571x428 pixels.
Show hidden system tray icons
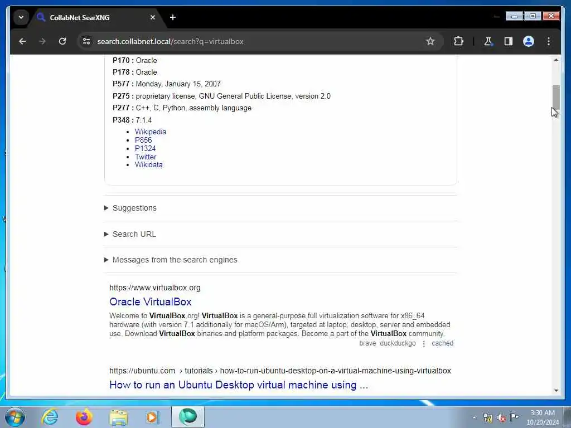pyautogui.click(x=474, y=417)
